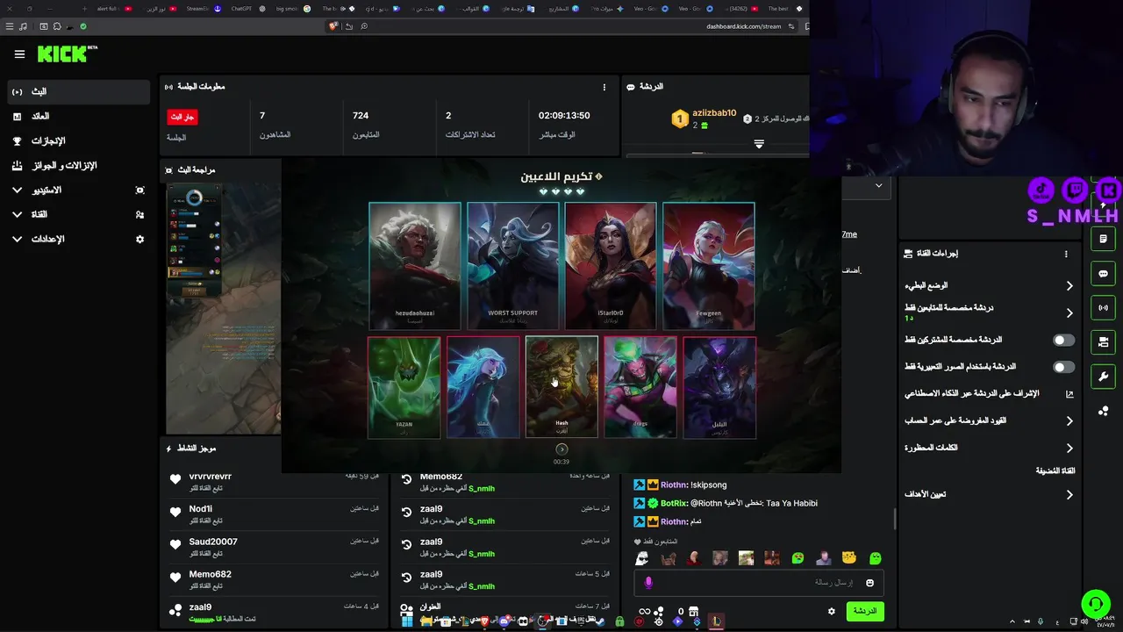Select YAZAN player card in bottom row
The image size is (1123, 632).
pos(404,387)
